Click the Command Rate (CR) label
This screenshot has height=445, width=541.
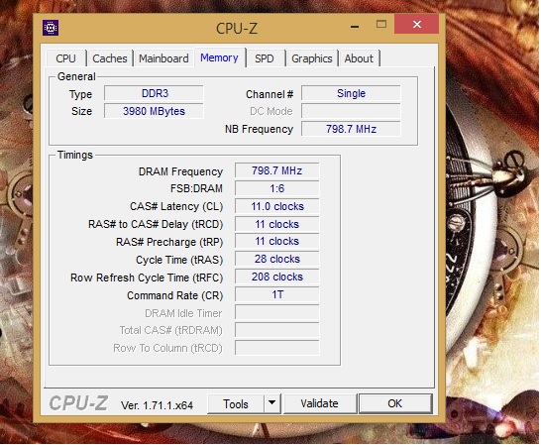[175, 296]
